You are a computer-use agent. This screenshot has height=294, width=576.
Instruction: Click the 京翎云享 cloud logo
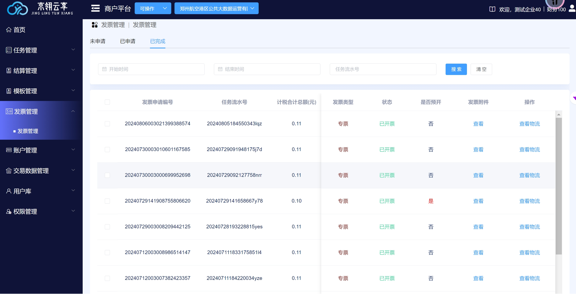[17, 9]
